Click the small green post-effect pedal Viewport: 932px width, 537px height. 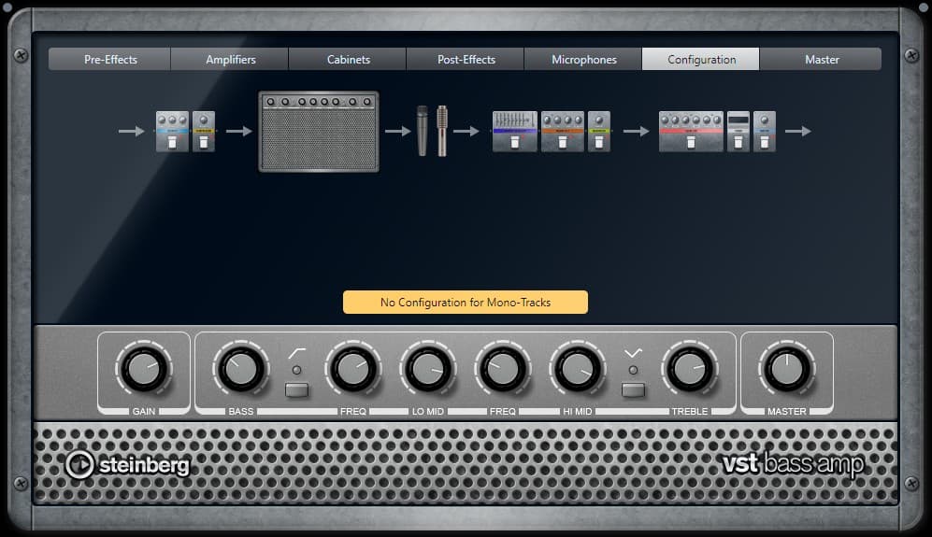[x=599, y=132]
